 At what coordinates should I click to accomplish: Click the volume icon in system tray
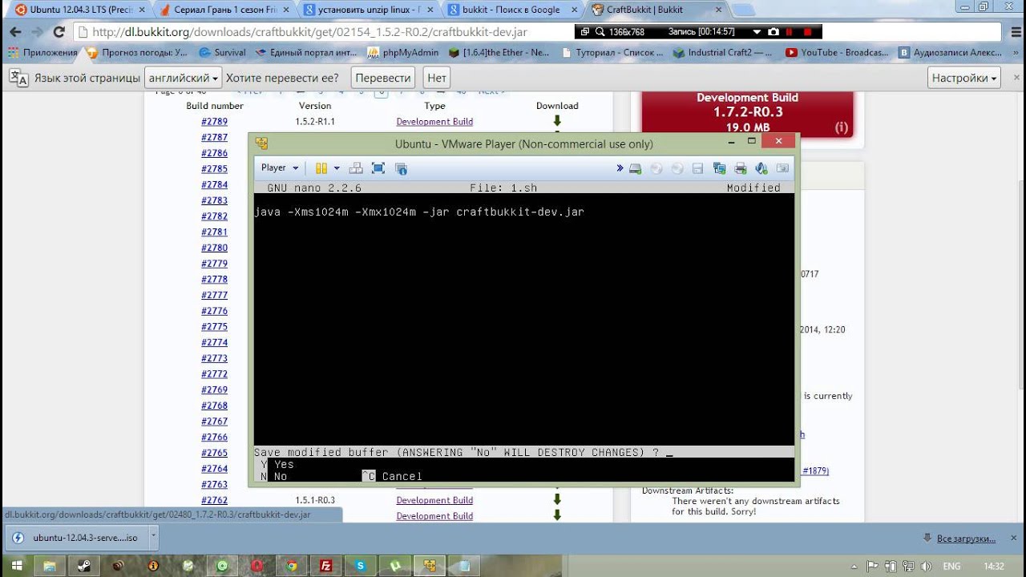click(x=927, y=566)
